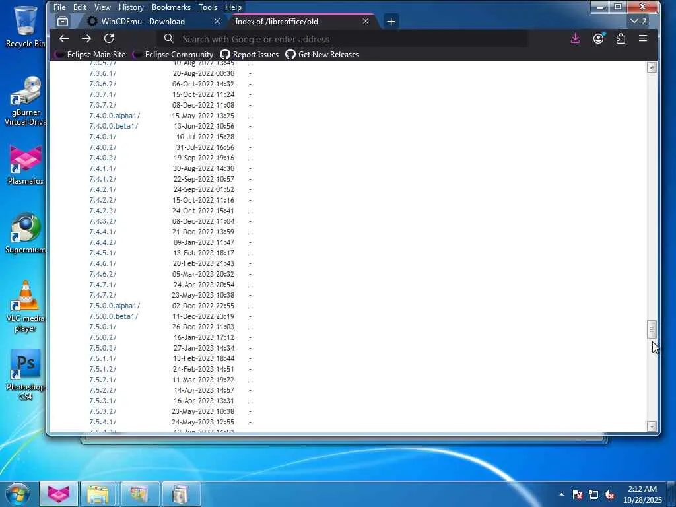Select the Plasmafox desktop shortcut
The width and height of the screenshot is (676, 507).
click(x=26, y=165)
